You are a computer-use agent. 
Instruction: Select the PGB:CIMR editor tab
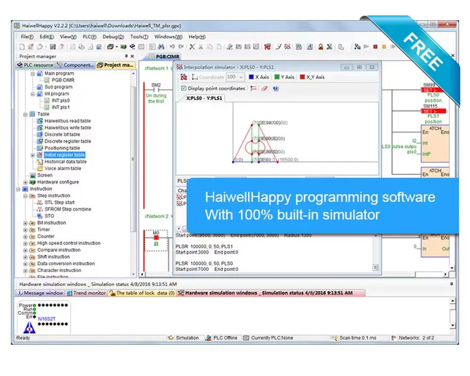pyautogui.click(x=164, y=56)
